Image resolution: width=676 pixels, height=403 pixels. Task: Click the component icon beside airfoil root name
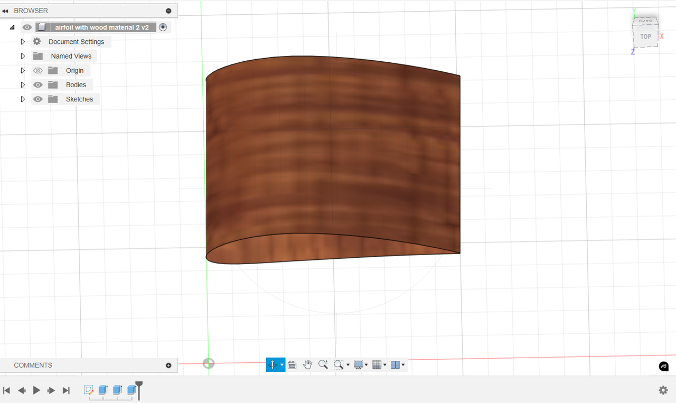(x=42, y=27)
